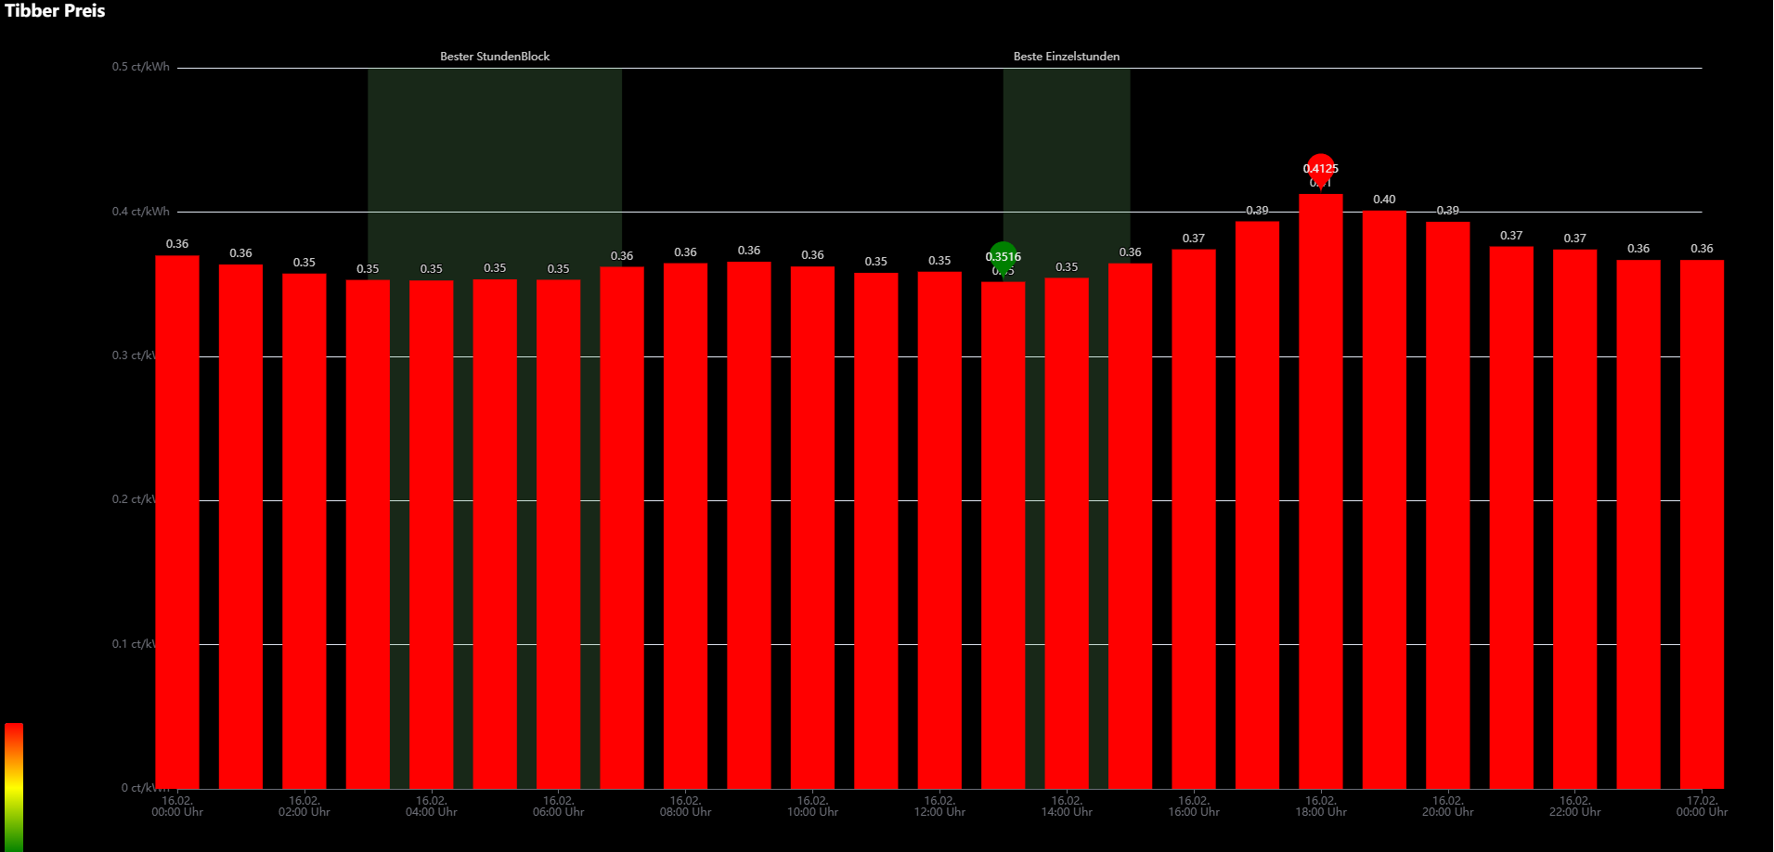
Task: Select the price bar at 14:00 Uhr
Action: (1067, 534)
